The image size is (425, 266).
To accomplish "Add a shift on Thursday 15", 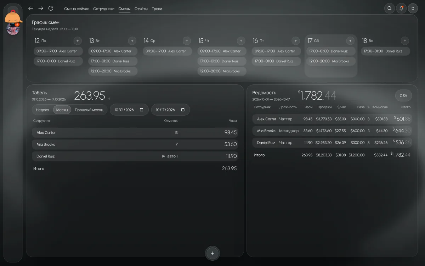I will tap(241, 41).
